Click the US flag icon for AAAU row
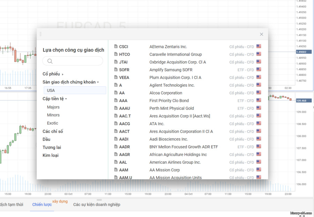Screen dimensions: 314x217 (259, 108)
